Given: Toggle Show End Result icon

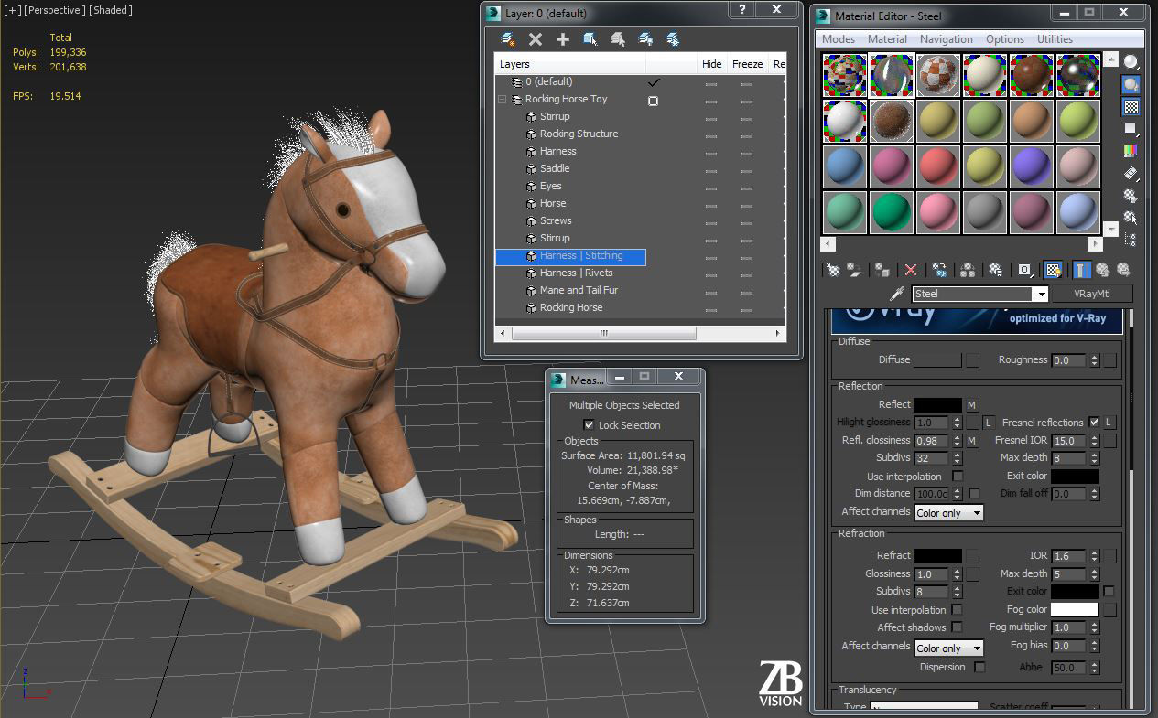Looking at the screenshot, I should point(1081,270).
